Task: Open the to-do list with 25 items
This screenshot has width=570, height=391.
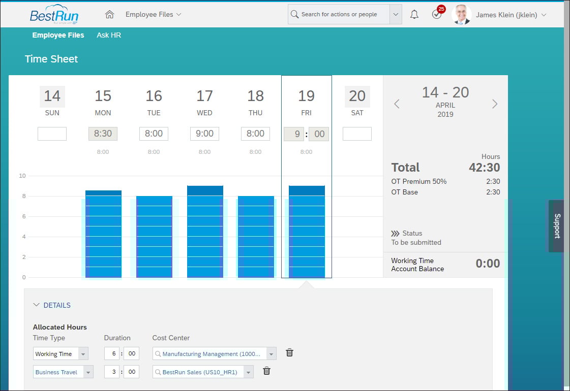Action: pos(436,14)
